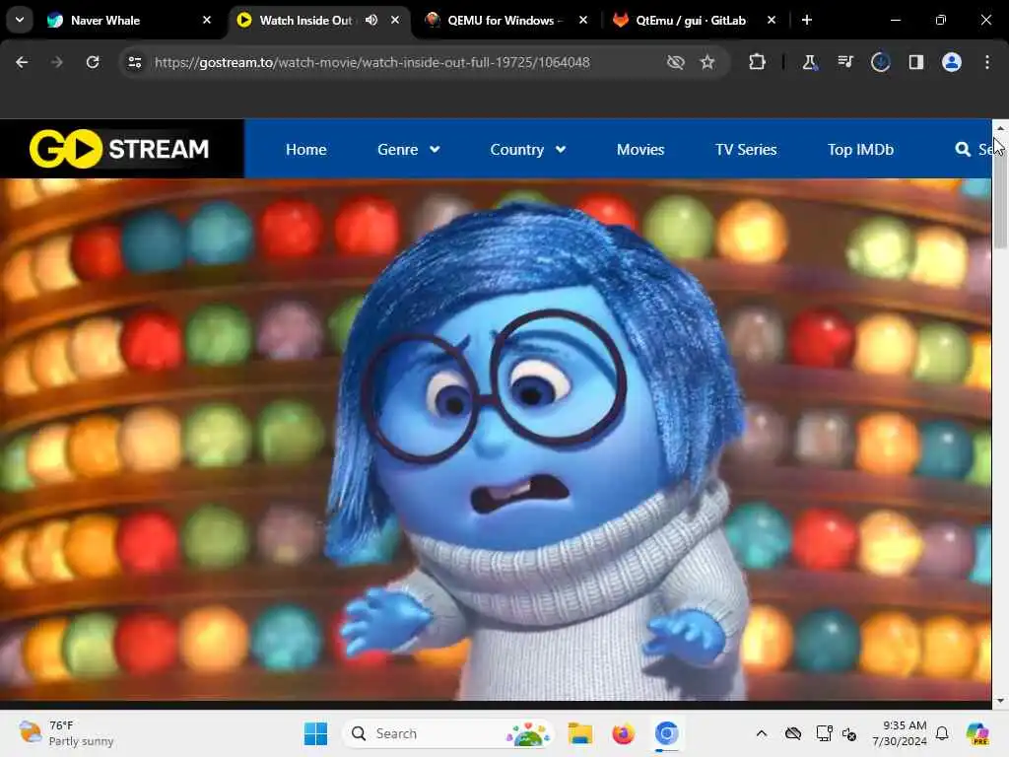Open the browser extensions puzzle icon
Viewport: 1009px width, 757px height.
pyautogui.click(x=758, y=62)
